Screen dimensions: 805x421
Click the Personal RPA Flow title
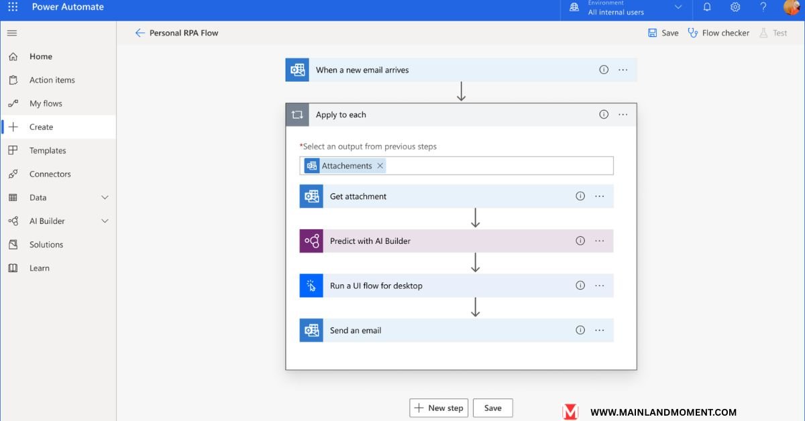click(x=184, y=33)
